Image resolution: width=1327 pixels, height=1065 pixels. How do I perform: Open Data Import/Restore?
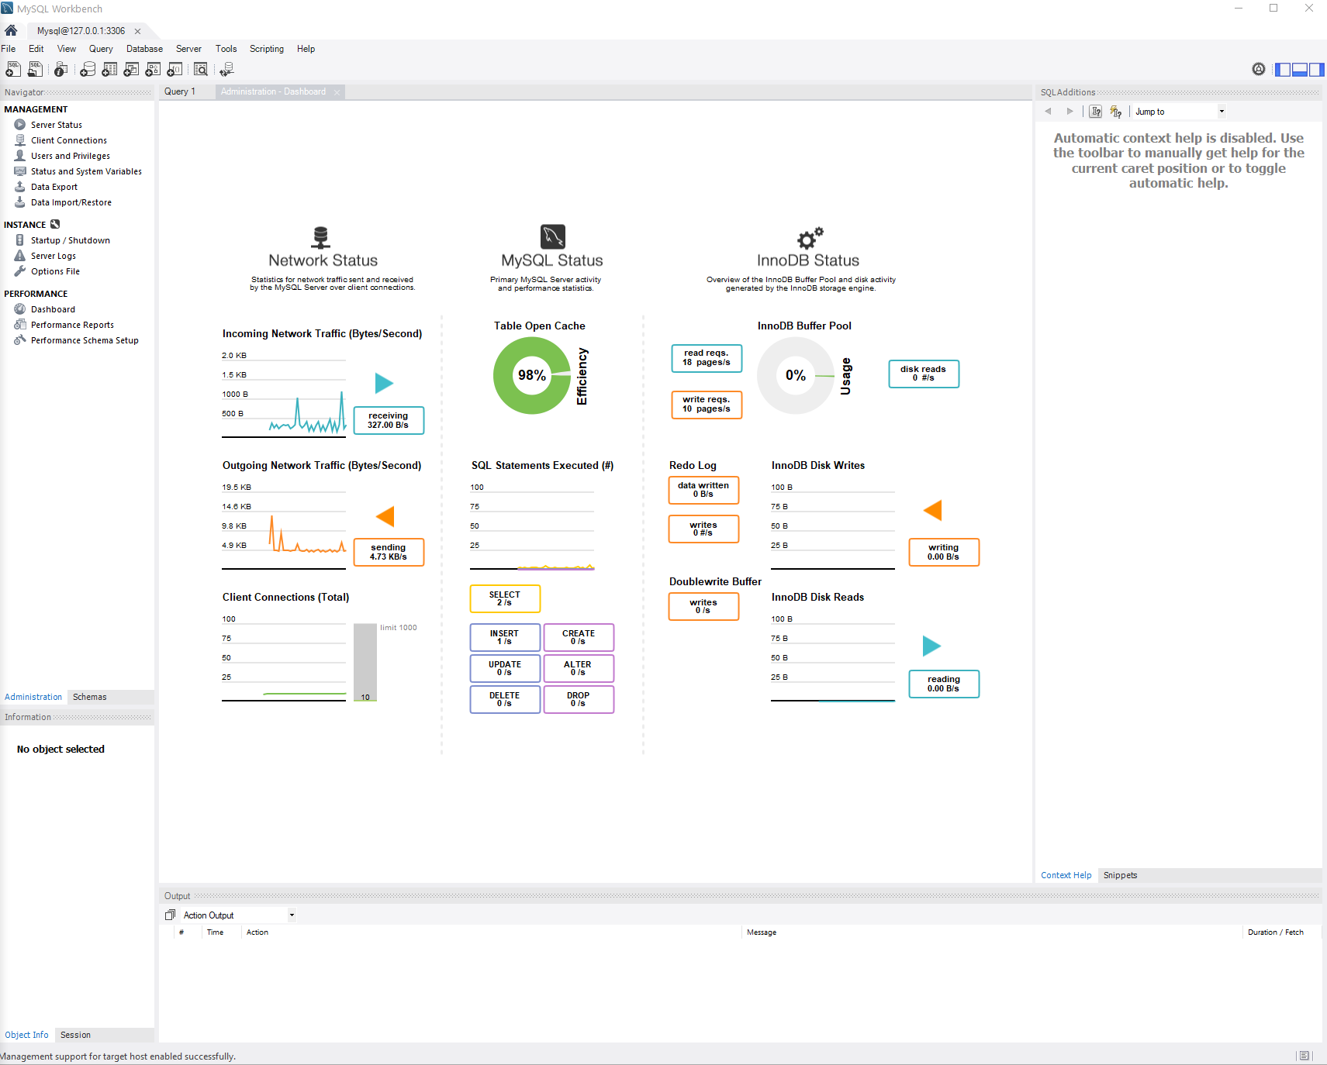point(71,202)
